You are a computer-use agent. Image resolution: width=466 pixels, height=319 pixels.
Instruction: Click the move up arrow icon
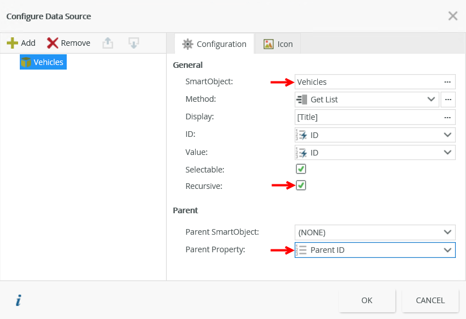click(x=107, y=43)
